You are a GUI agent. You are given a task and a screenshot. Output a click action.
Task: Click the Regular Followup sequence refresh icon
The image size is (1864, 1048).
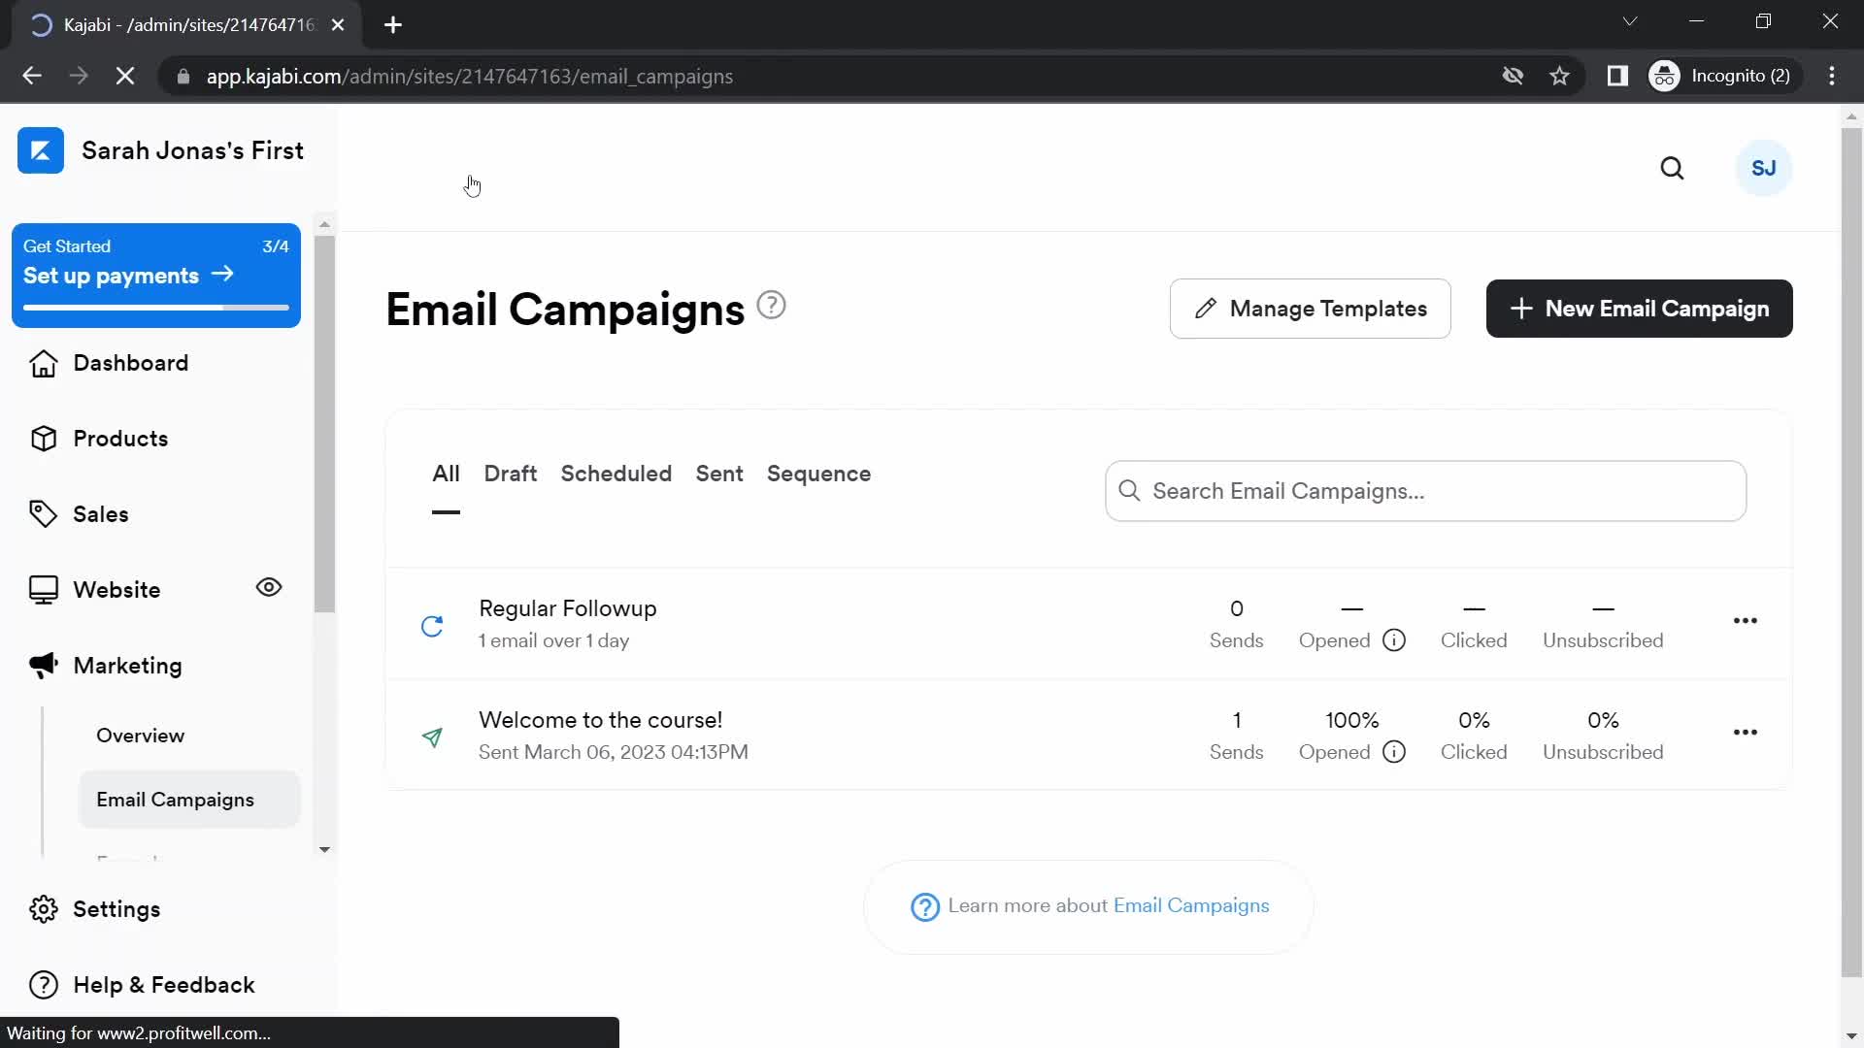[433, 625]
